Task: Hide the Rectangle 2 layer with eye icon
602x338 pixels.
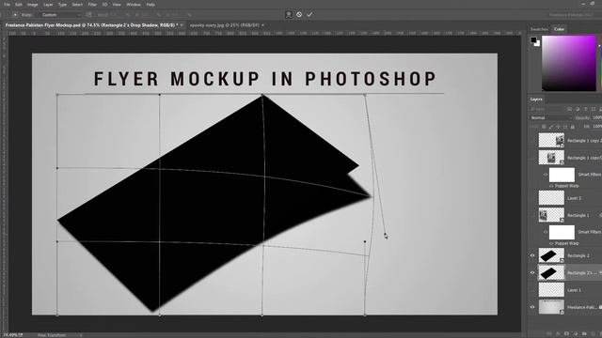Action: pyautogui.click(x=532, y=255)
